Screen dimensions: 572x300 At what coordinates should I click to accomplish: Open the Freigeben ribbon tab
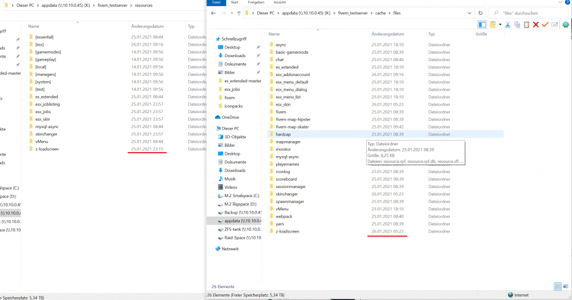point(256,2)
